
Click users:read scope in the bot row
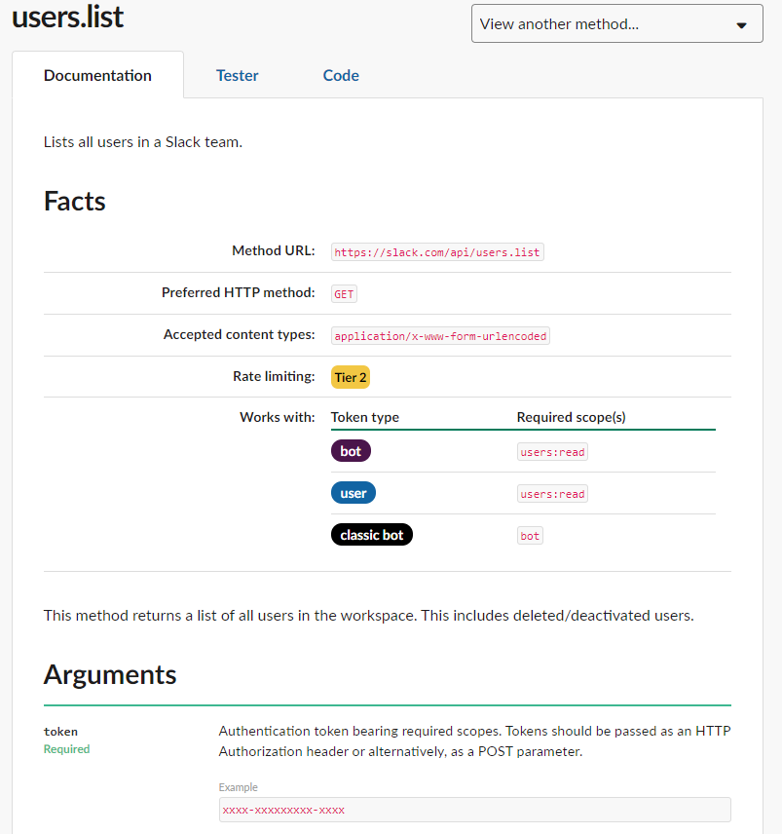[x=552, y=452]
